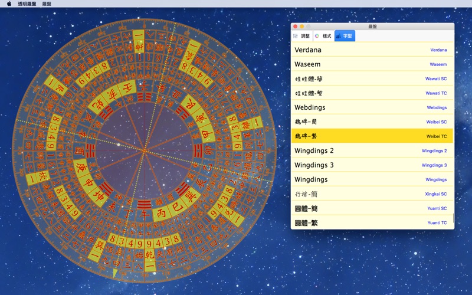Select the Webdings font
The width and height of the screenshot is (472, 295).
click(372, 107)
